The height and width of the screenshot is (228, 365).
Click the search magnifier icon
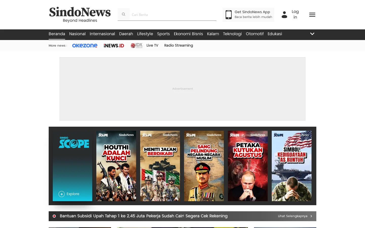pyautogui.click(x=123, y=14)
